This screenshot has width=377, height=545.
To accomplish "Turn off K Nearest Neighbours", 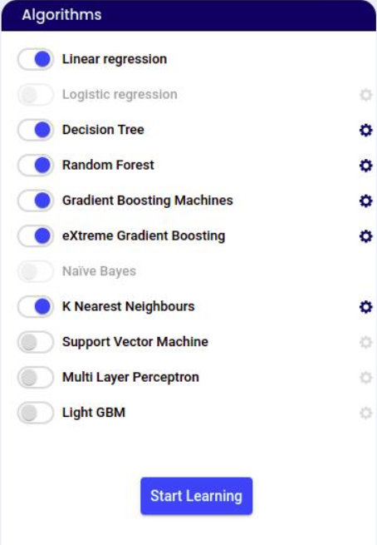I will [36, 306].
